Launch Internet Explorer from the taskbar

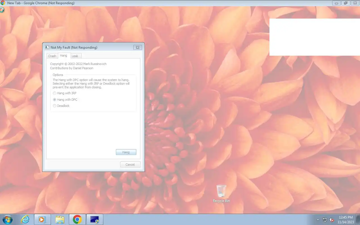pos(25,219)
